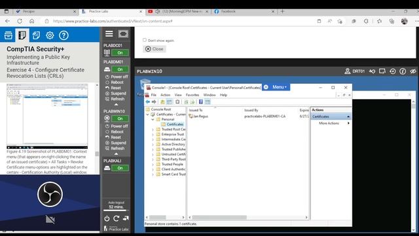Click Suspend under PLABWIN10
Image resolution: width=419 pixels, height=236 pixels.
[x=116, y=143]
